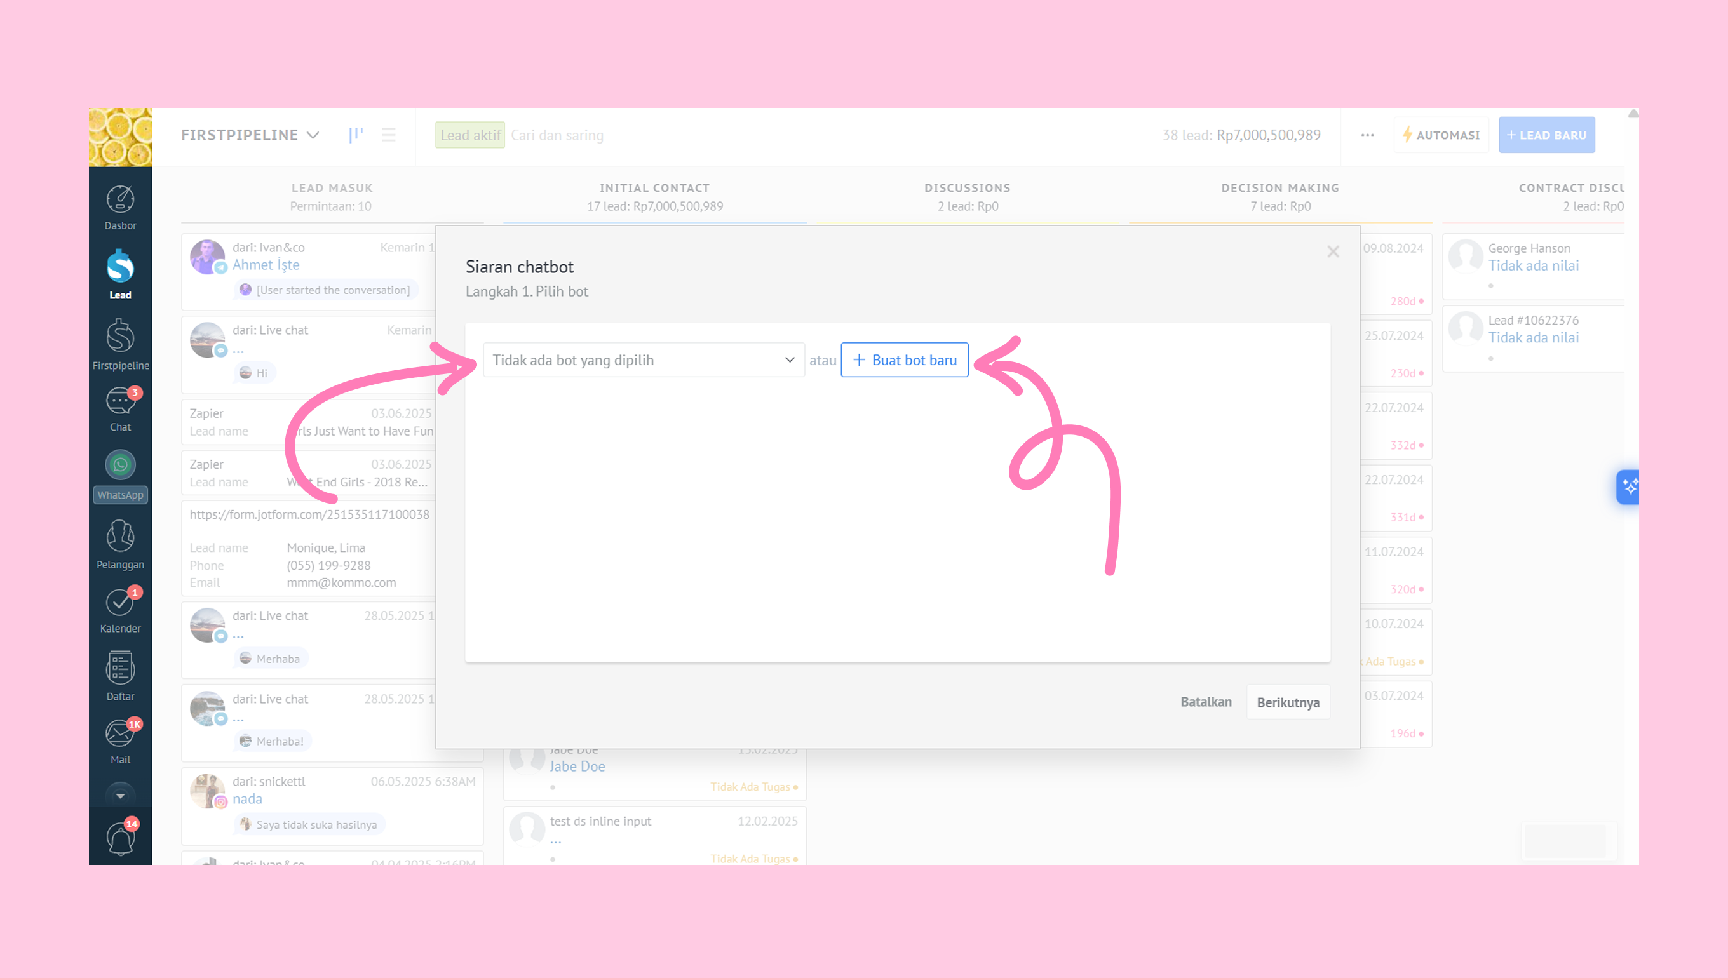
Task: Open Kalender in the sidebar
Action: 120,610
